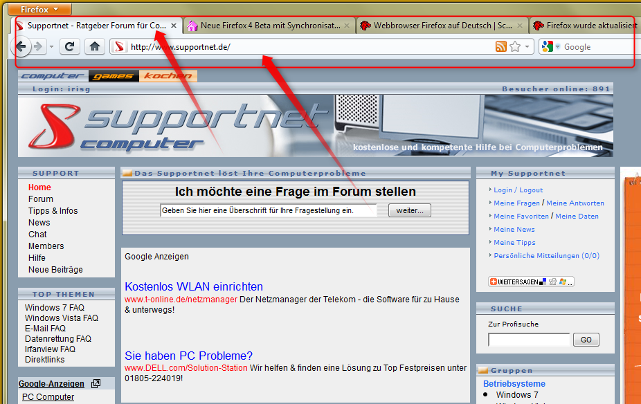The image size is (641, 404).
Task: Open the address bar history dropdown arrow
Action: (x=527, y=46)
